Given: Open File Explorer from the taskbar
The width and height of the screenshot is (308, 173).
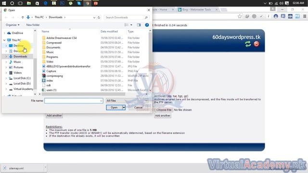Looking at the screenshot, I should 29,3.
